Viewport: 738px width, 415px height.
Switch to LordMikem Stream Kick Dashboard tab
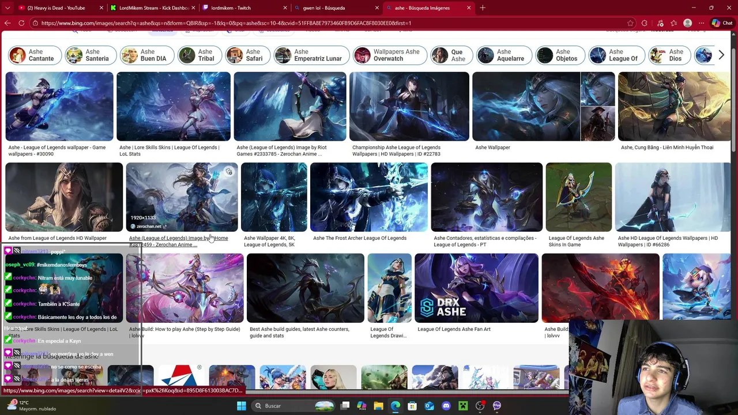click(x=153, y=8)
